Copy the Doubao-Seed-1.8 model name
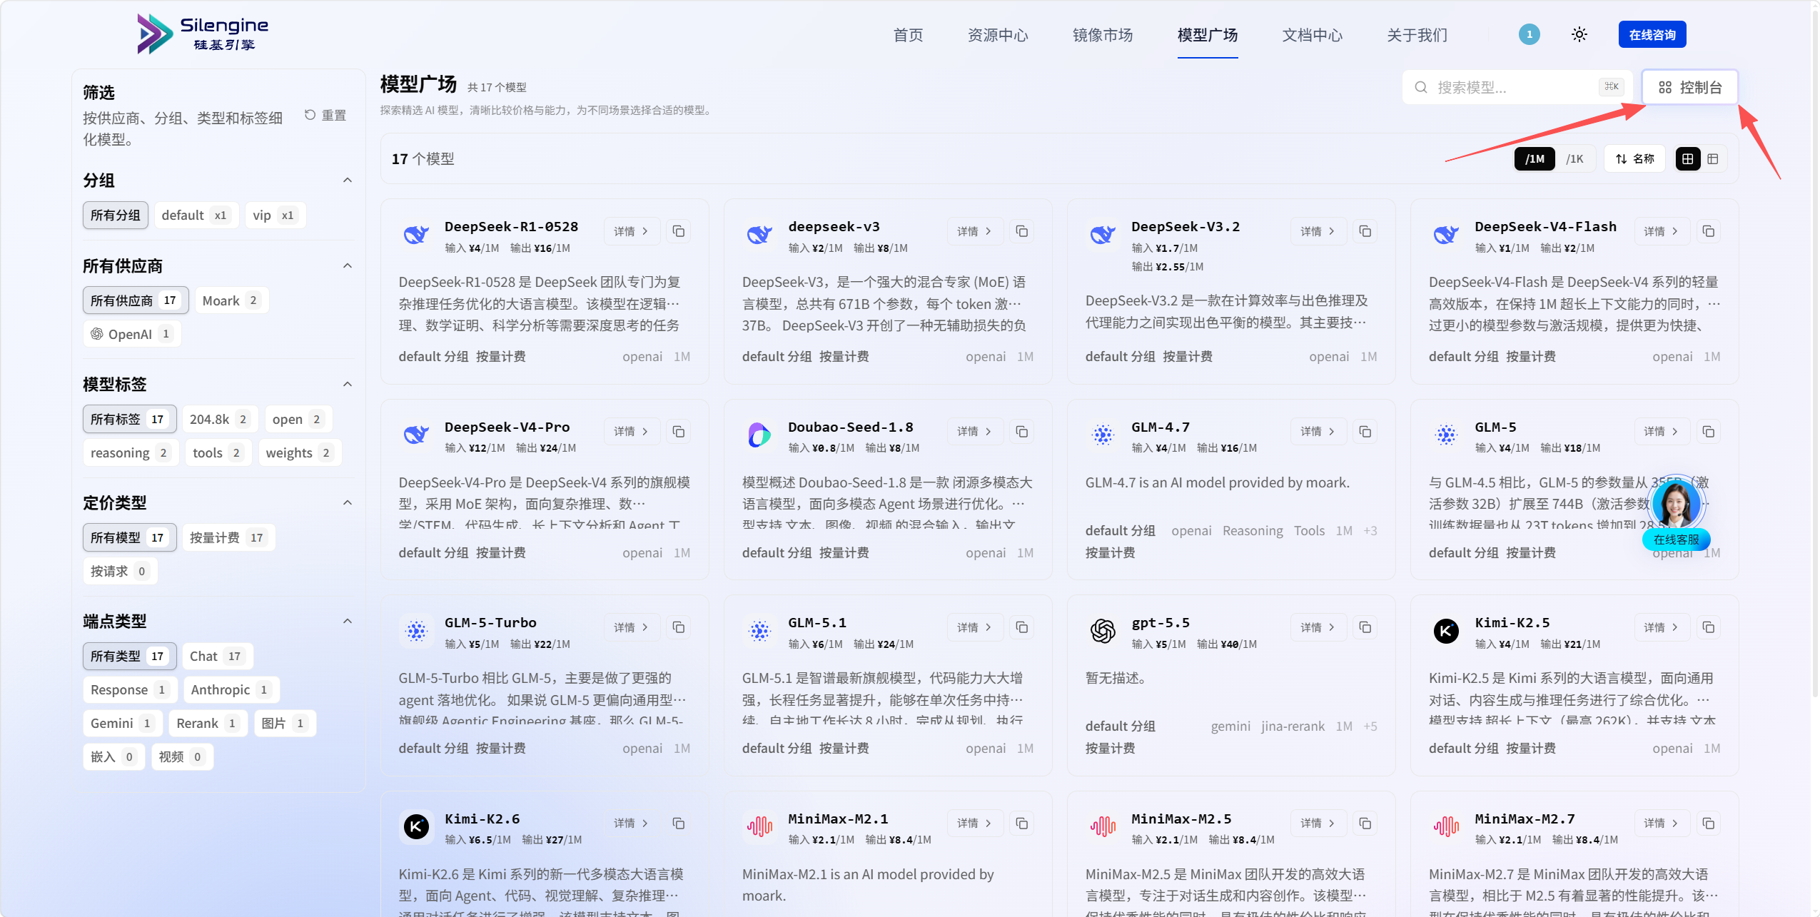The height and width of the screenshot is (917, 1820). pos(1022,432)
